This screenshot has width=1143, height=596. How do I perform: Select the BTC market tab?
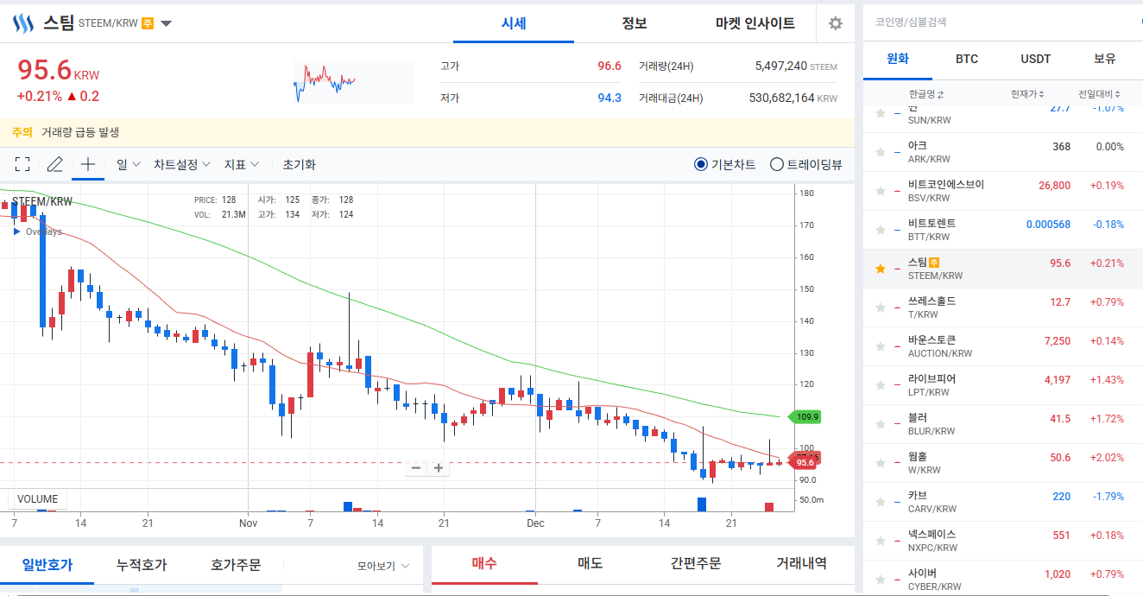[967, 59]
